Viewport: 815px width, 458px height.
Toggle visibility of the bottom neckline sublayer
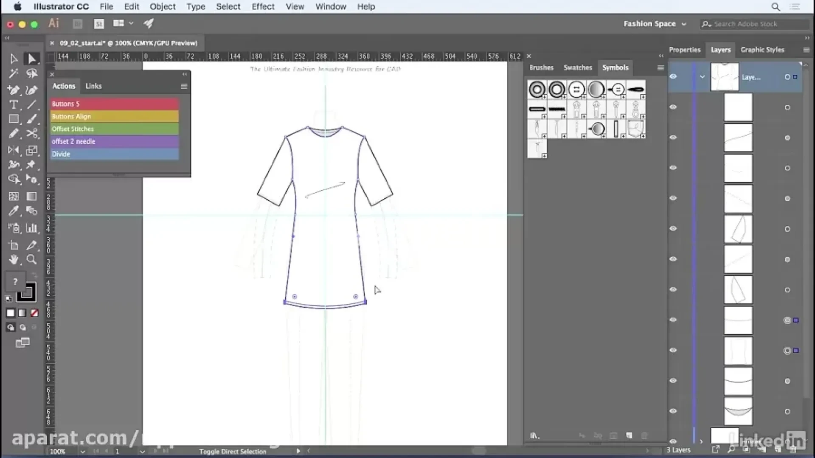tap(673, 411)
